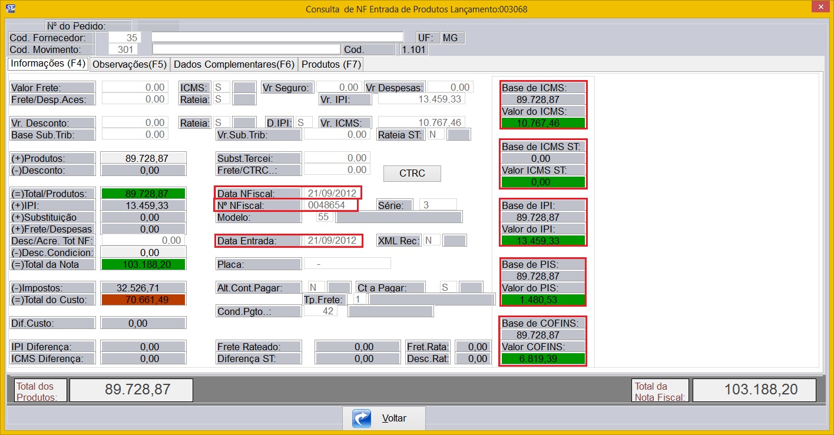This screenshot has width=834, height=435.
Task: Click the blue arrow Voltar icon
Action: point(361,419)
